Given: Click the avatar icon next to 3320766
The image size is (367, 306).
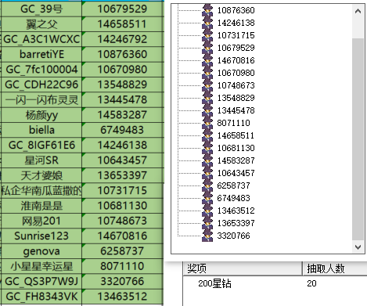Looking at the screenshot, I should [x=207, y=236].
